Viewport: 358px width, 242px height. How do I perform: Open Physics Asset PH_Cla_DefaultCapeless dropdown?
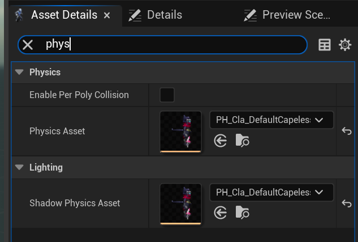point(271,120)
